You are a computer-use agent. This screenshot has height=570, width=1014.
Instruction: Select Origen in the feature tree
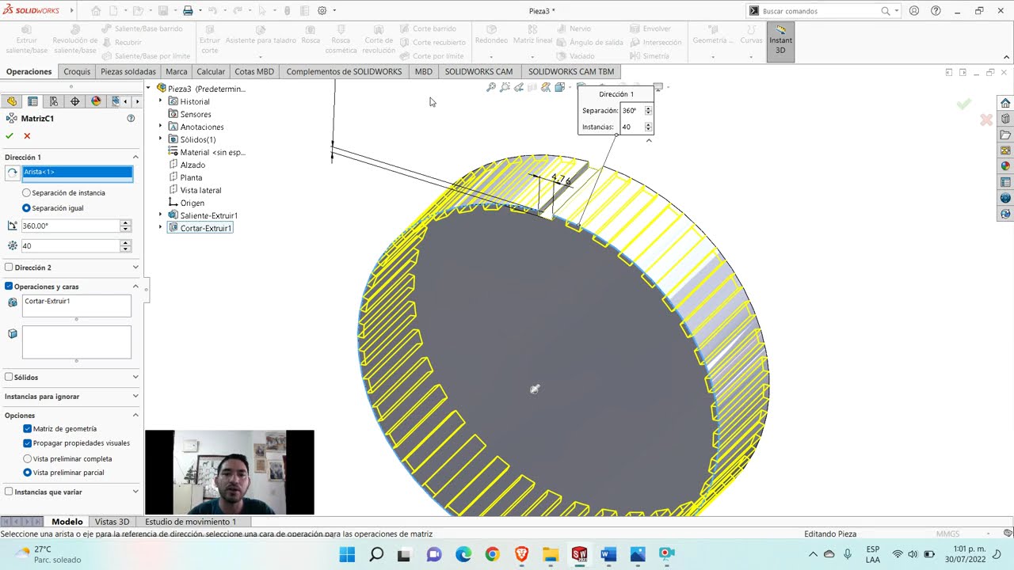[186, 203]
